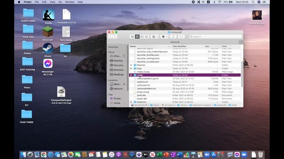
Task: Sort by Kind column header
Action: tap(230, 46)
